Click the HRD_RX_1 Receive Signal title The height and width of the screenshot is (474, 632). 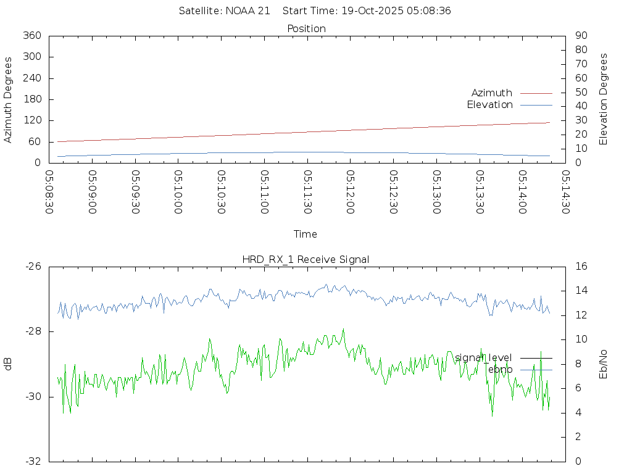click(306, 259)
